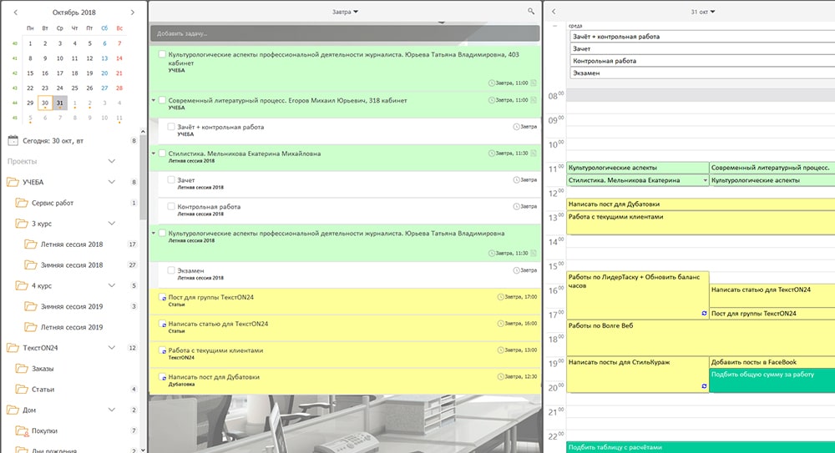Image resolution: width=835 pixels, height=453 pixels.
Task: Collapse subtasks of 'Стилистика. Мельникова' task
Action: tap(154, 154)
